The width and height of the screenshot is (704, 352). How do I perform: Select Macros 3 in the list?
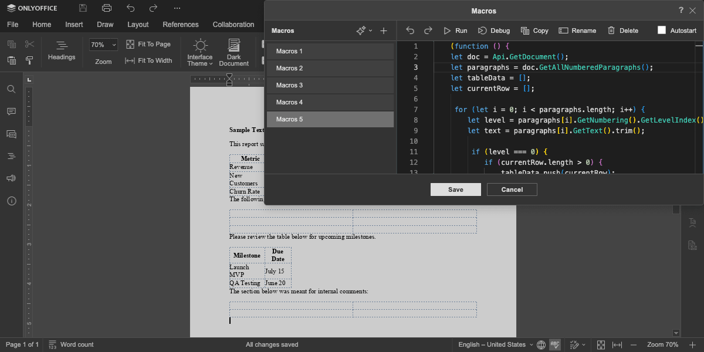(330, 86)
